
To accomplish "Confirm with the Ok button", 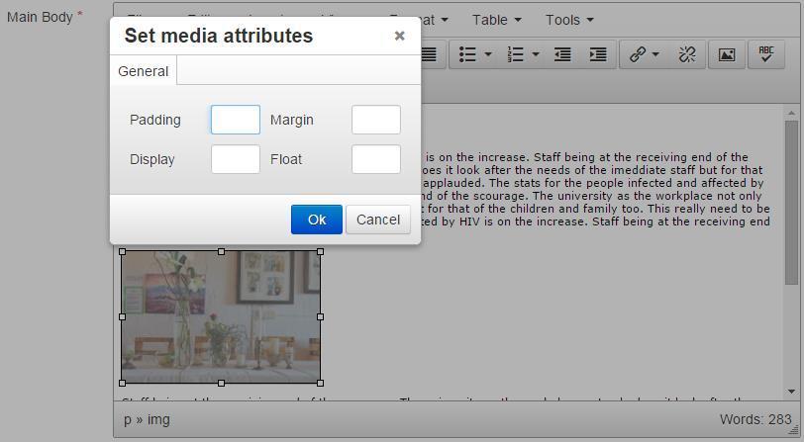I will [317, 220].
